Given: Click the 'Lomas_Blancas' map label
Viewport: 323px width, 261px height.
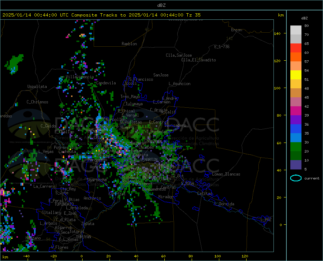Looking at the screenshot, I should coord(226,174).
